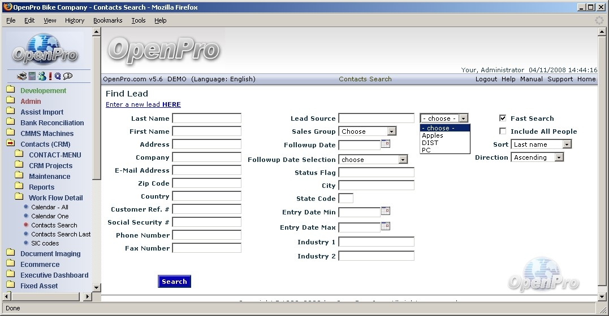Click the blue Q icon in the sidebar
609x316 pixels.
[x=58, y=76]
